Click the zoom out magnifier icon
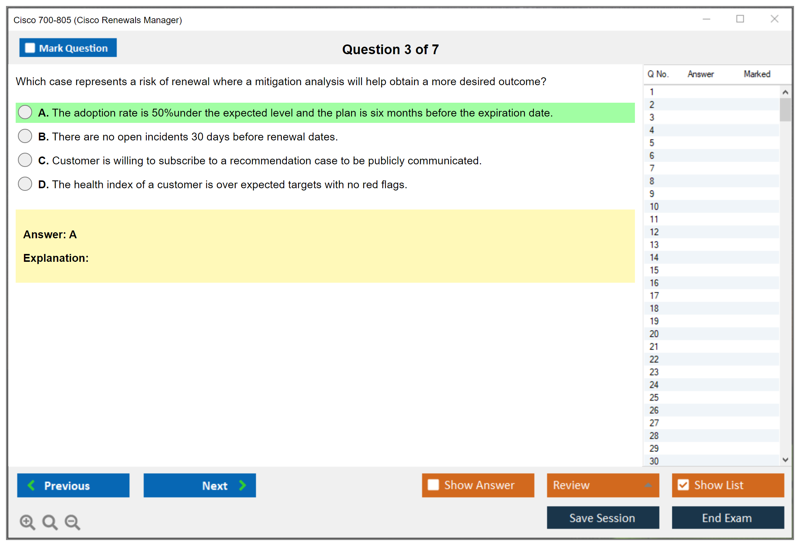The height and width of the screenshot is (549, 803). click(72, 522)
